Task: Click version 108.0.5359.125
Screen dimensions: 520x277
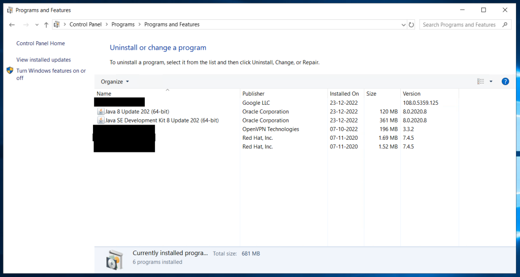Action: (x=420, y=103)
